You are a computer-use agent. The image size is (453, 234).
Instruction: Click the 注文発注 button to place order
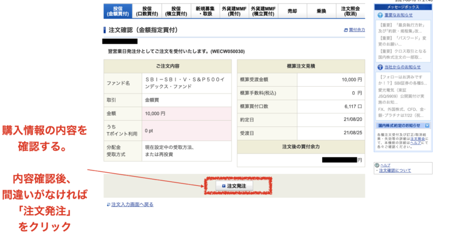(x=234, y=186)
